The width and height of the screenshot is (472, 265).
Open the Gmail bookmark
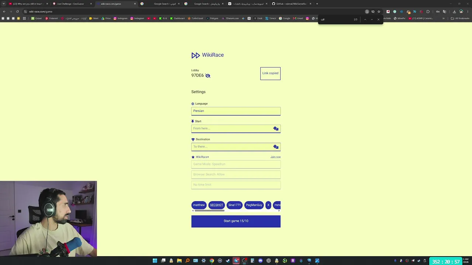pyautogui.click(x=298, y=18)
